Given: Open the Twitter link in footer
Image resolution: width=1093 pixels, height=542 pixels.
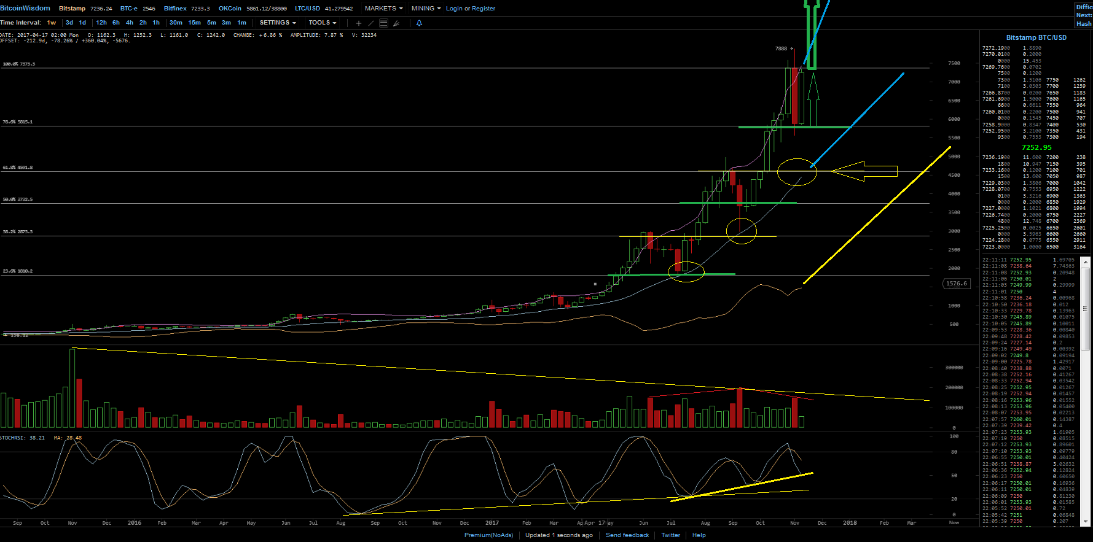Looking at the screenshot, I should (x=670, y=535).
